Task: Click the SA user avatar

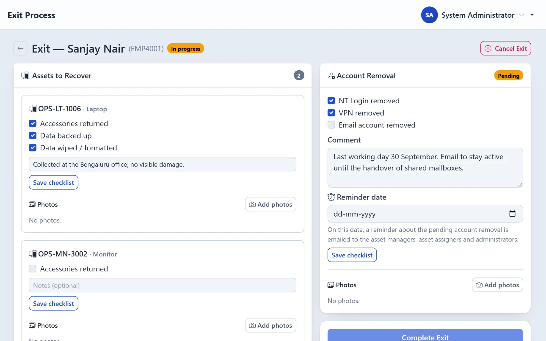Action: tap(429, 15)
